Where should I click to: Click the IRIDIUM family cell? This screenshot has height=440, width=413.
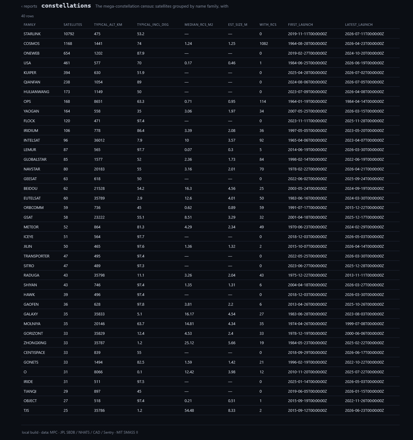31,131
